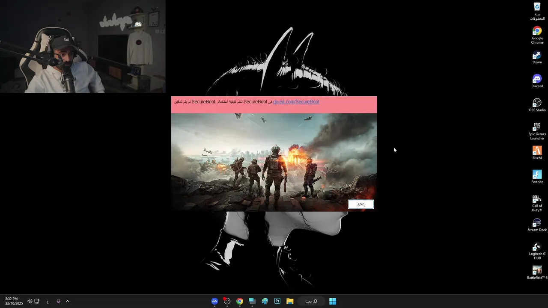The image size is (548, 308).
Task: Click the Call of Duty desktop icon
Action: coord(537,203)
